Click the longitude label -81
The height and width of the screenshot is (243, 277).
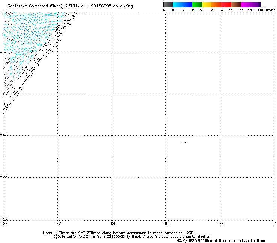coord(166,224)
